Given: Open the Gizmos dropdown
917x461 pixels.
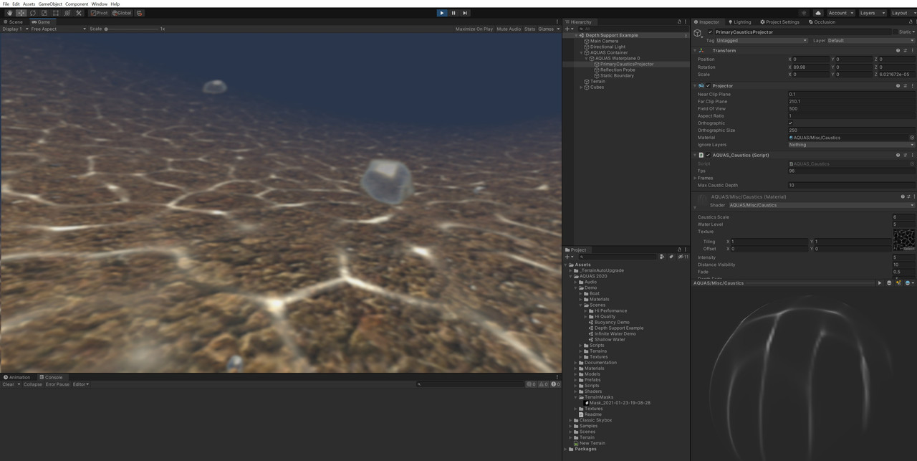Looking at the screenshot, I should pos(549,29).
